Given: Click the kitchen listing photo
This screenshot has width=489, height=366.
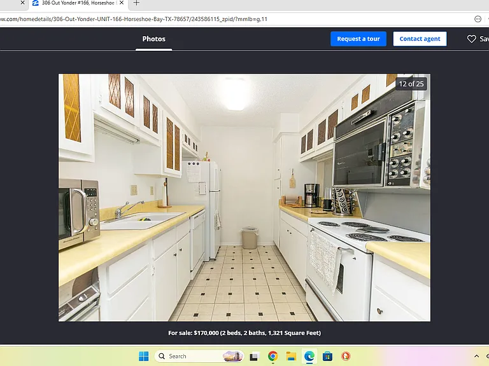Looking at the screenshot, I should coord(244,198).
